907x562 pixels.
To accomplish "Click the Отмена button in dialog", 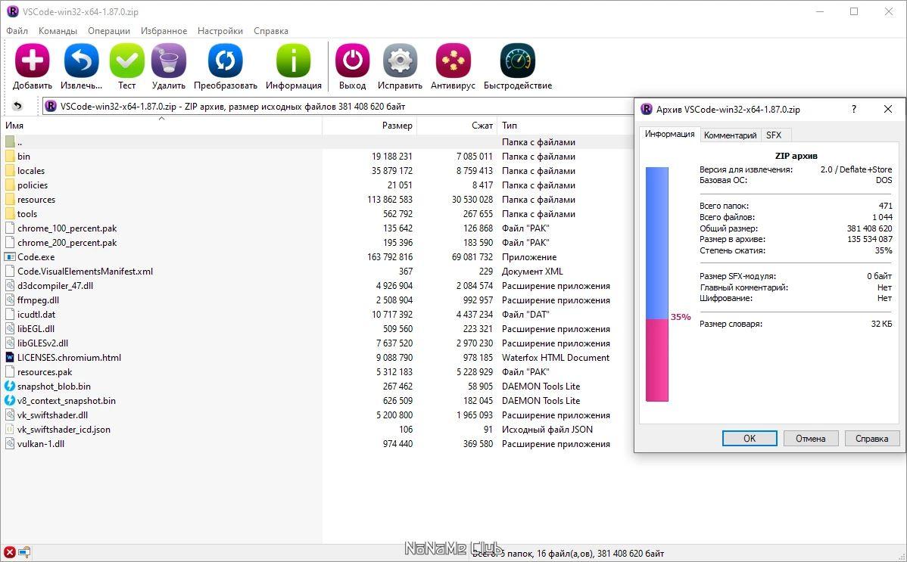I will click(810, 439).
